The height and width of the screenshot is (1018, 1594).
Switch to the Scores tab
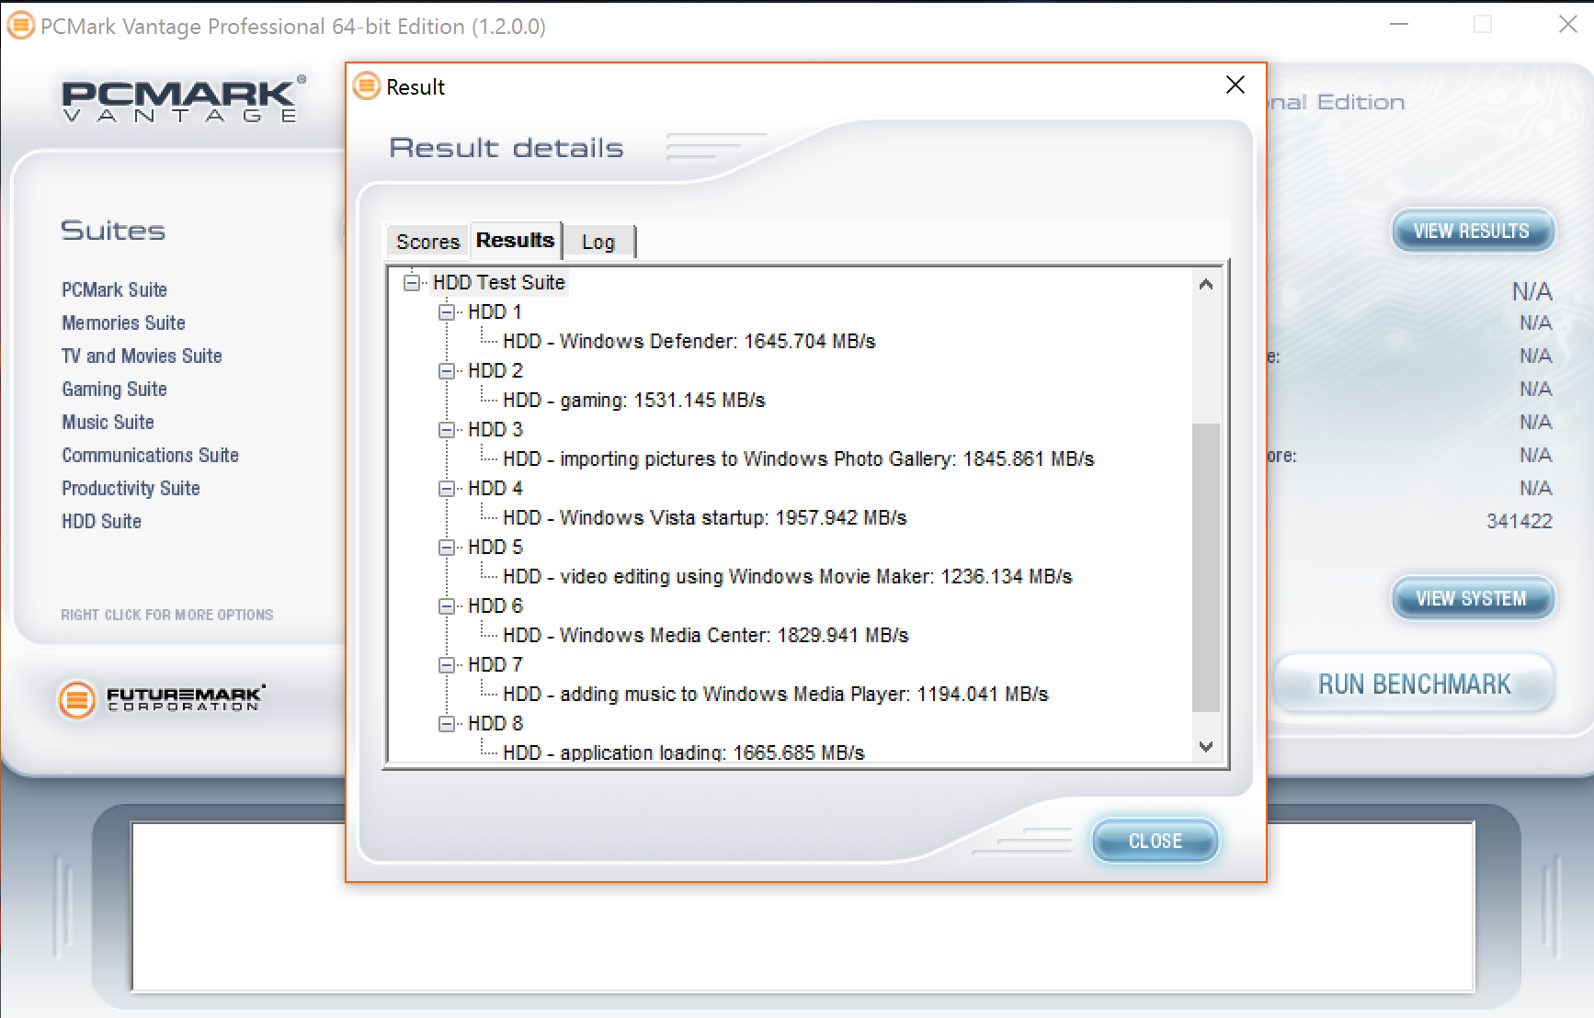point(427,242)
